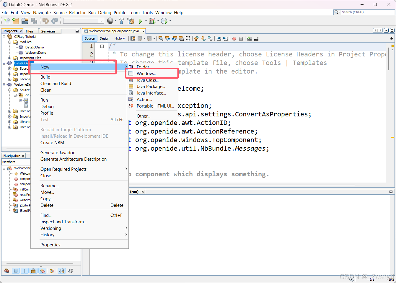Switch to the Services tab

click(x=49, y=31)
